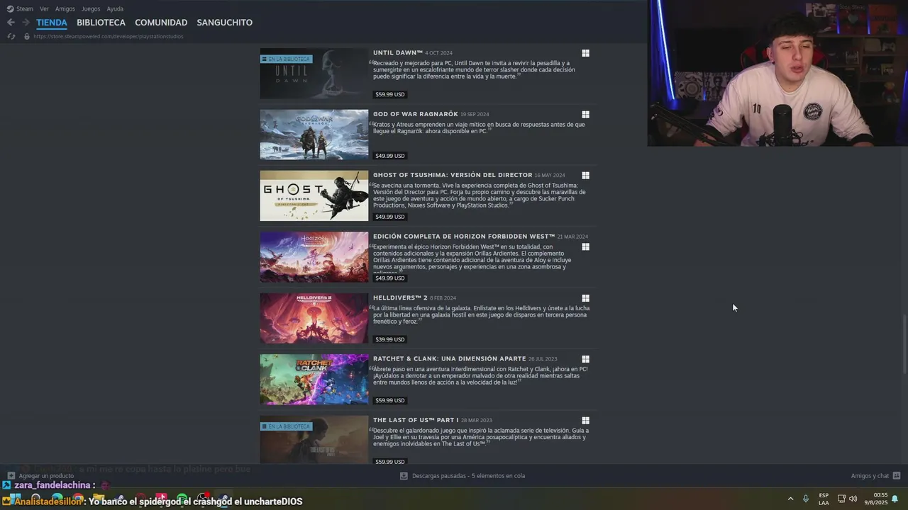The image size is (908, 510).
Task: Click the Helldivers 2 description text
Action: tap(480, 314)
